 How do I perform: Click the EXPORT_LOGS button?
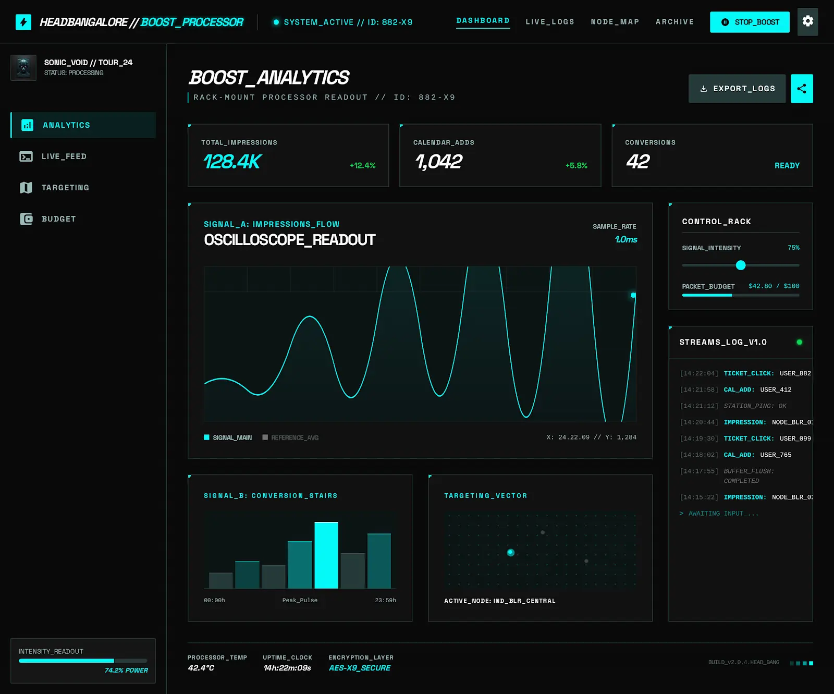pos(737,89)
